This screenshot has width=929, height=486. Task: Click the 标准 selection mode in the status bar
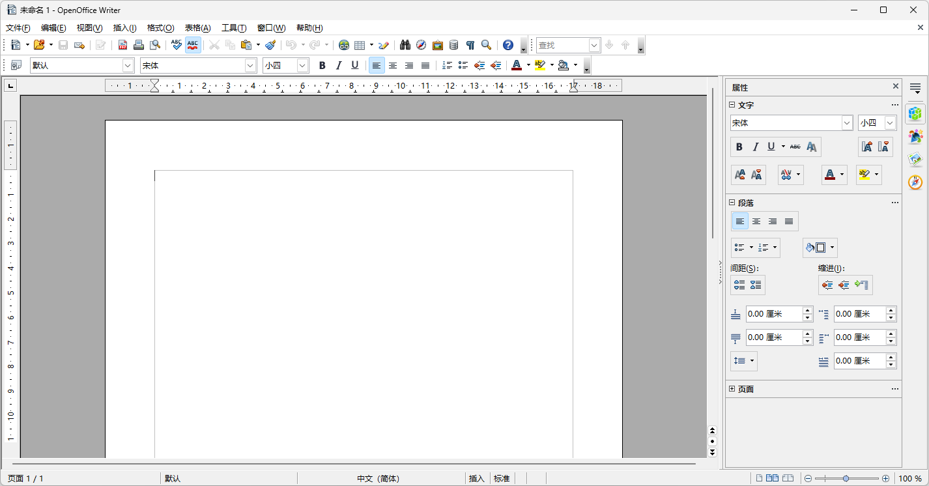pos(502,479)
